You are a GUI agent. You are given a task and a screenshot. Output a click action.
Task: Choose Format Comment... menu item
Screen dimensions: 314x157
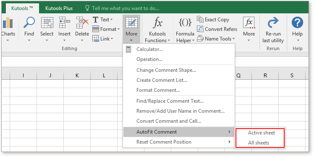[179, 90]
